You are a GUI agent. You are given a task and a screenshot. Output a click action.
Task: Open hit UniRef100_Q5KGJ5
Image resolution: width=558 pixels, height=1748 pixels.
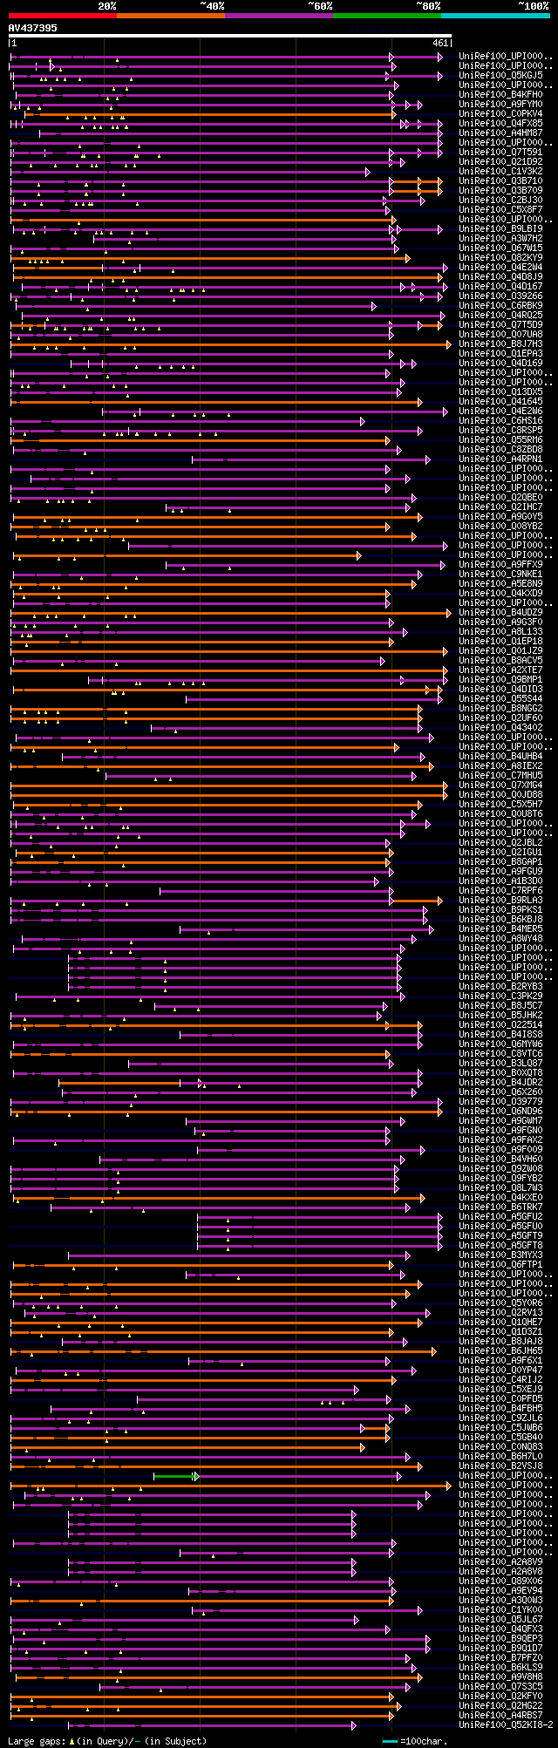click(x=502, y=75)
